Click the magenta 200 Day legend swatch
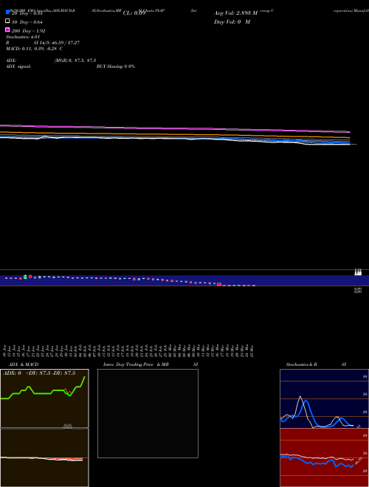Image resolution: width=369 pixels, height=487 pixels. 7,30
